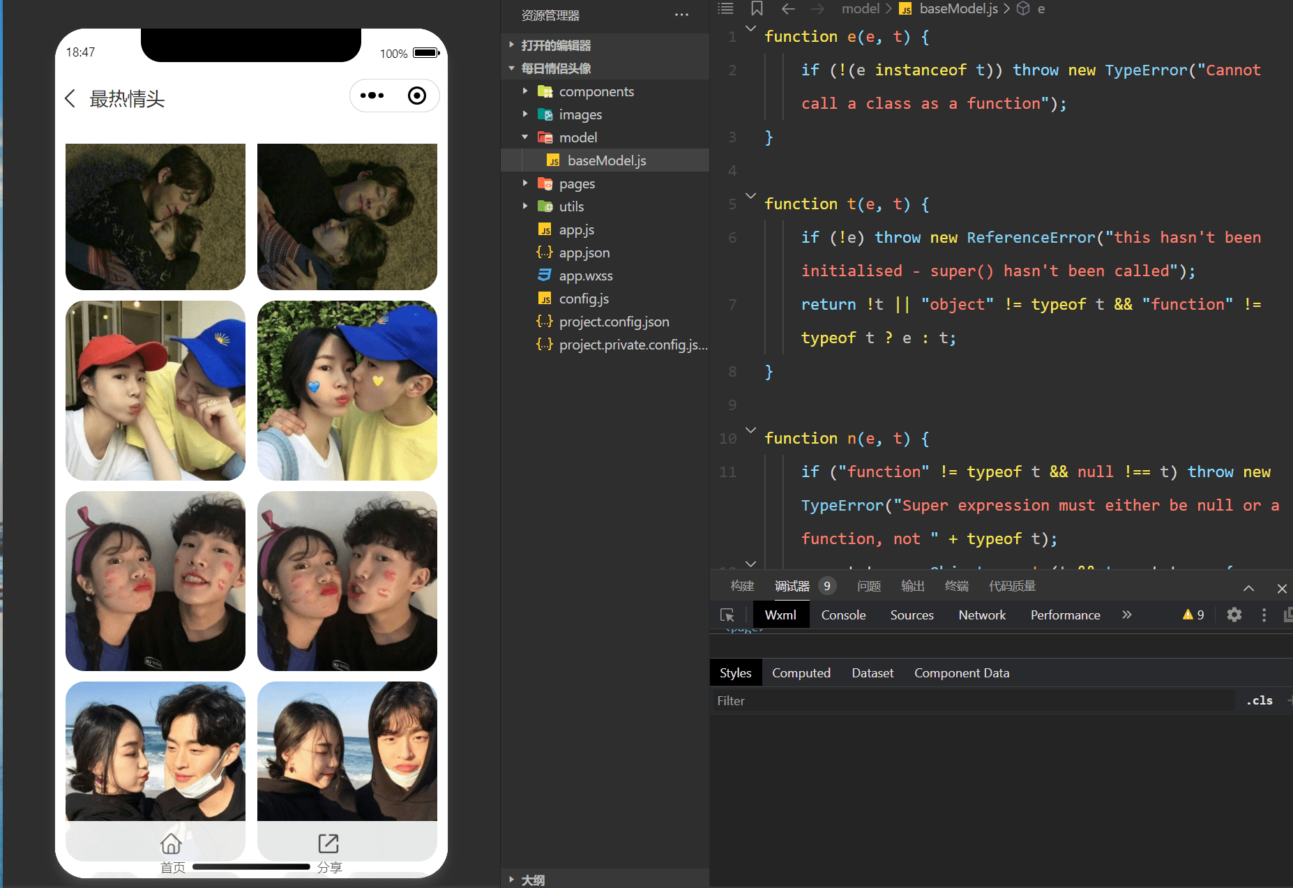The image size is (1293, 888).
Task: Fold function n at line 10
Action: [750, 430]
